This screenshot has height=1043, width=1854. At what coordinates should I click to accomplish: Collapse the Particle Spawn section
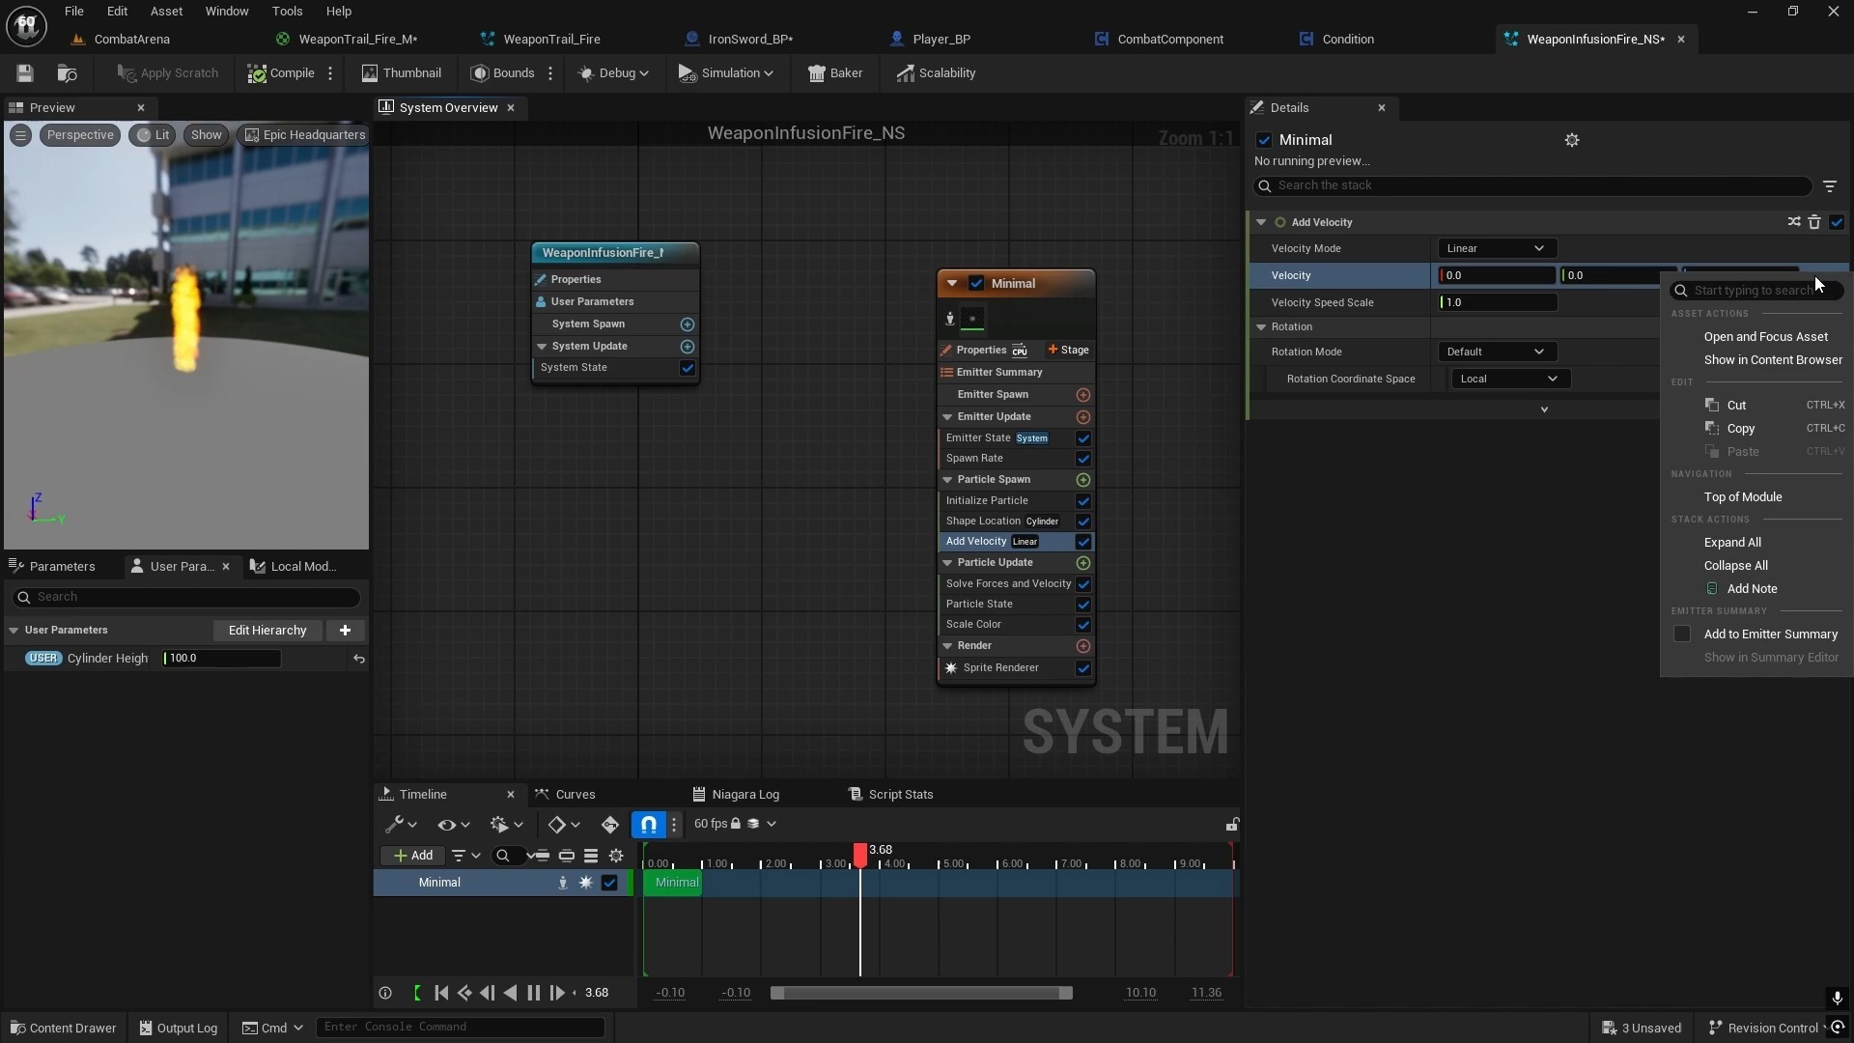tap(947, 480)
